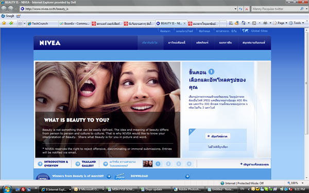Open the Quick Tabs grid icon
This screenshot has width=309, height=193.
[20, 24]
